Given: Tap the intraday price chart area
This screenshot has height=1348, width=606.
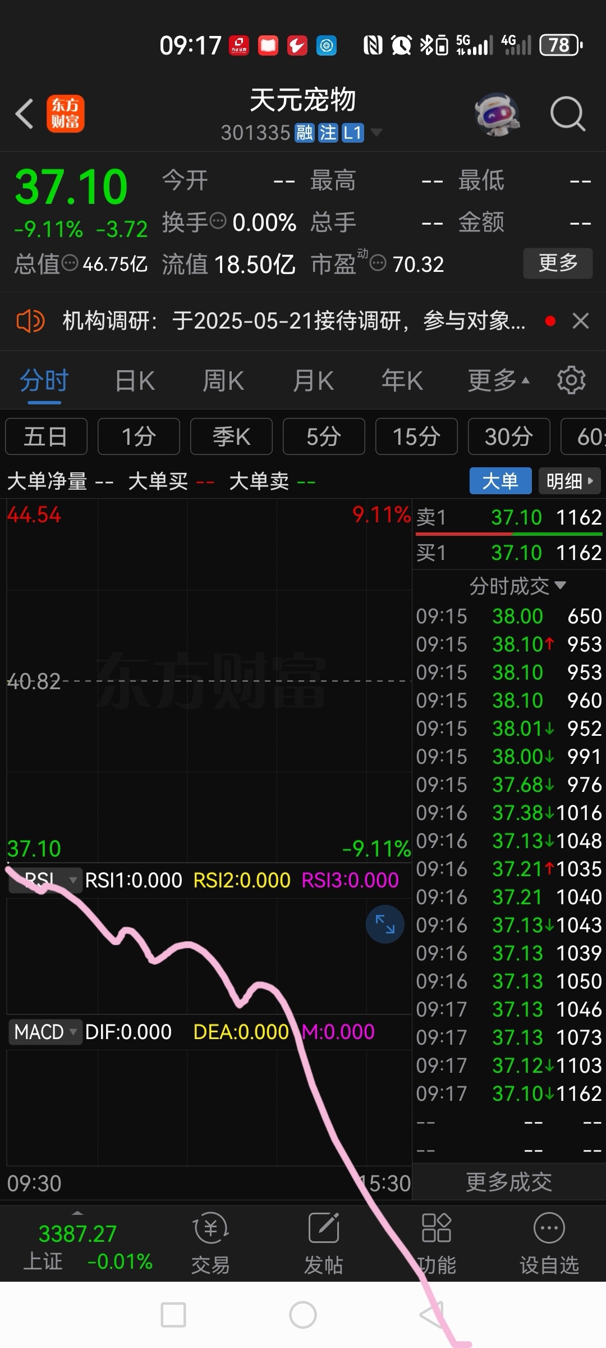Looking at the screenshot, I should pyautogui.click(x=209, y=681).
